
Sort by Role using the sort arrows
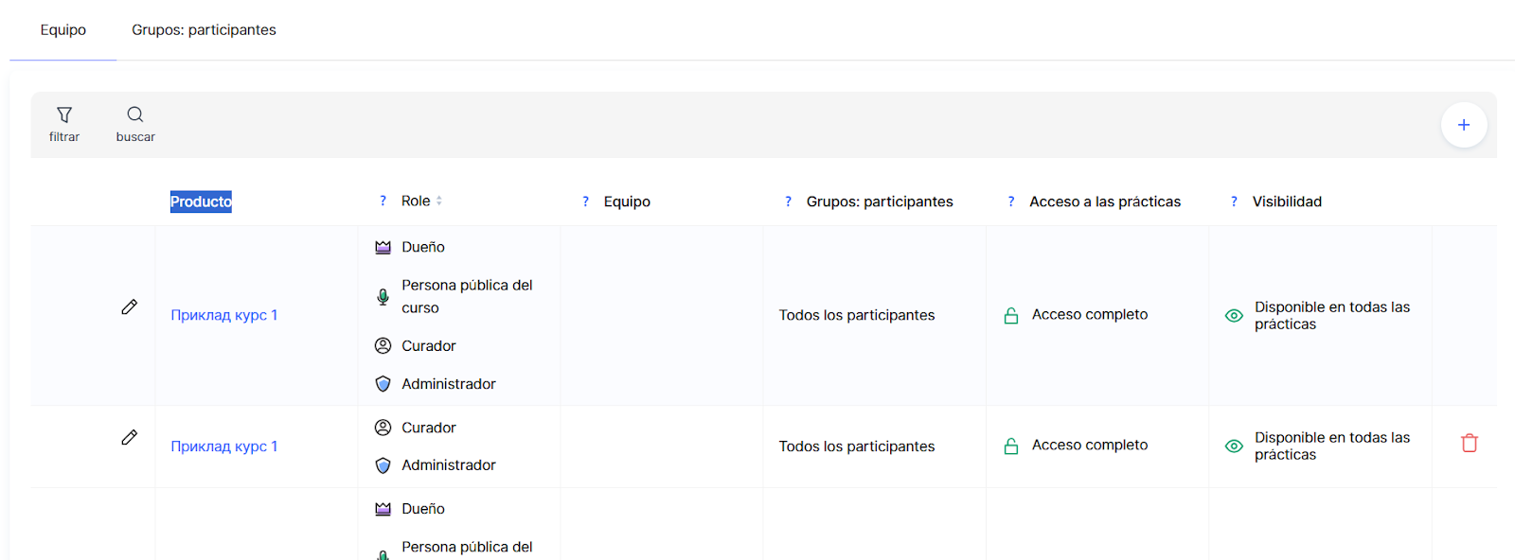click(439, 201)
